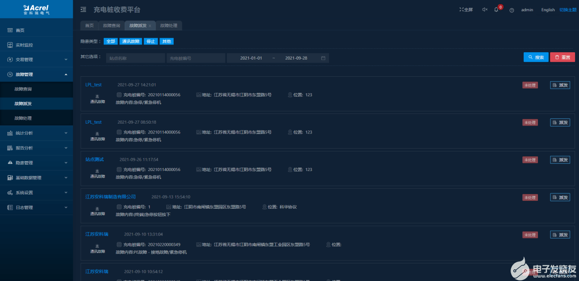The image size is (579, 281).
Task: Open the 江苏安科瑞制造有限公司 station link
Action: (x=111, y=197)
